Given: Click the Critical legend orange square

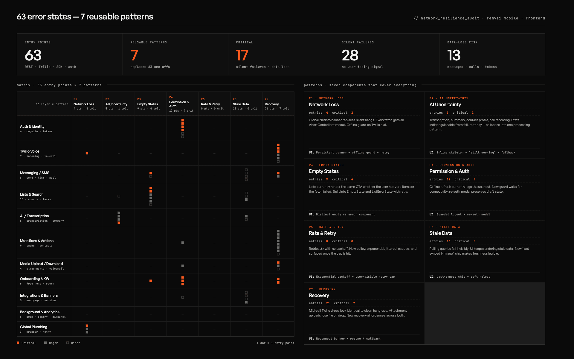Looking at the screenshot, I should (18, 343).
